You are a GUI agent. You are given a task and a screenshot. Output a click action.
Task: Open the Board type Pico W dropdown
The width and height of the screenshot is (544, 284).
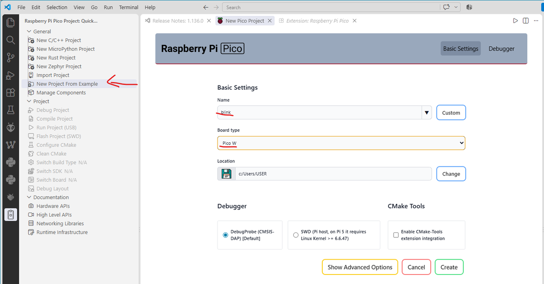pos(341,143)
